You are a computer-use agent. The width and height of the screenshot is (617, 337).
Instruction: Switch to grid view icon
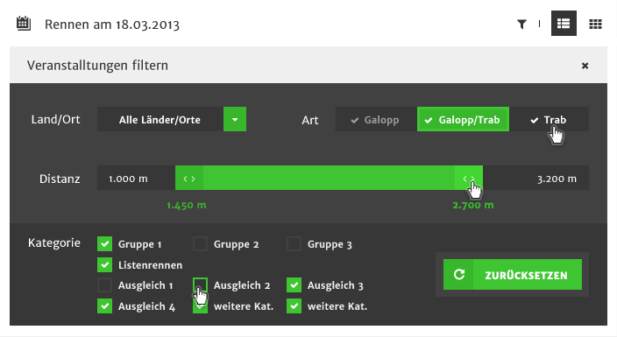coord(595,25)
